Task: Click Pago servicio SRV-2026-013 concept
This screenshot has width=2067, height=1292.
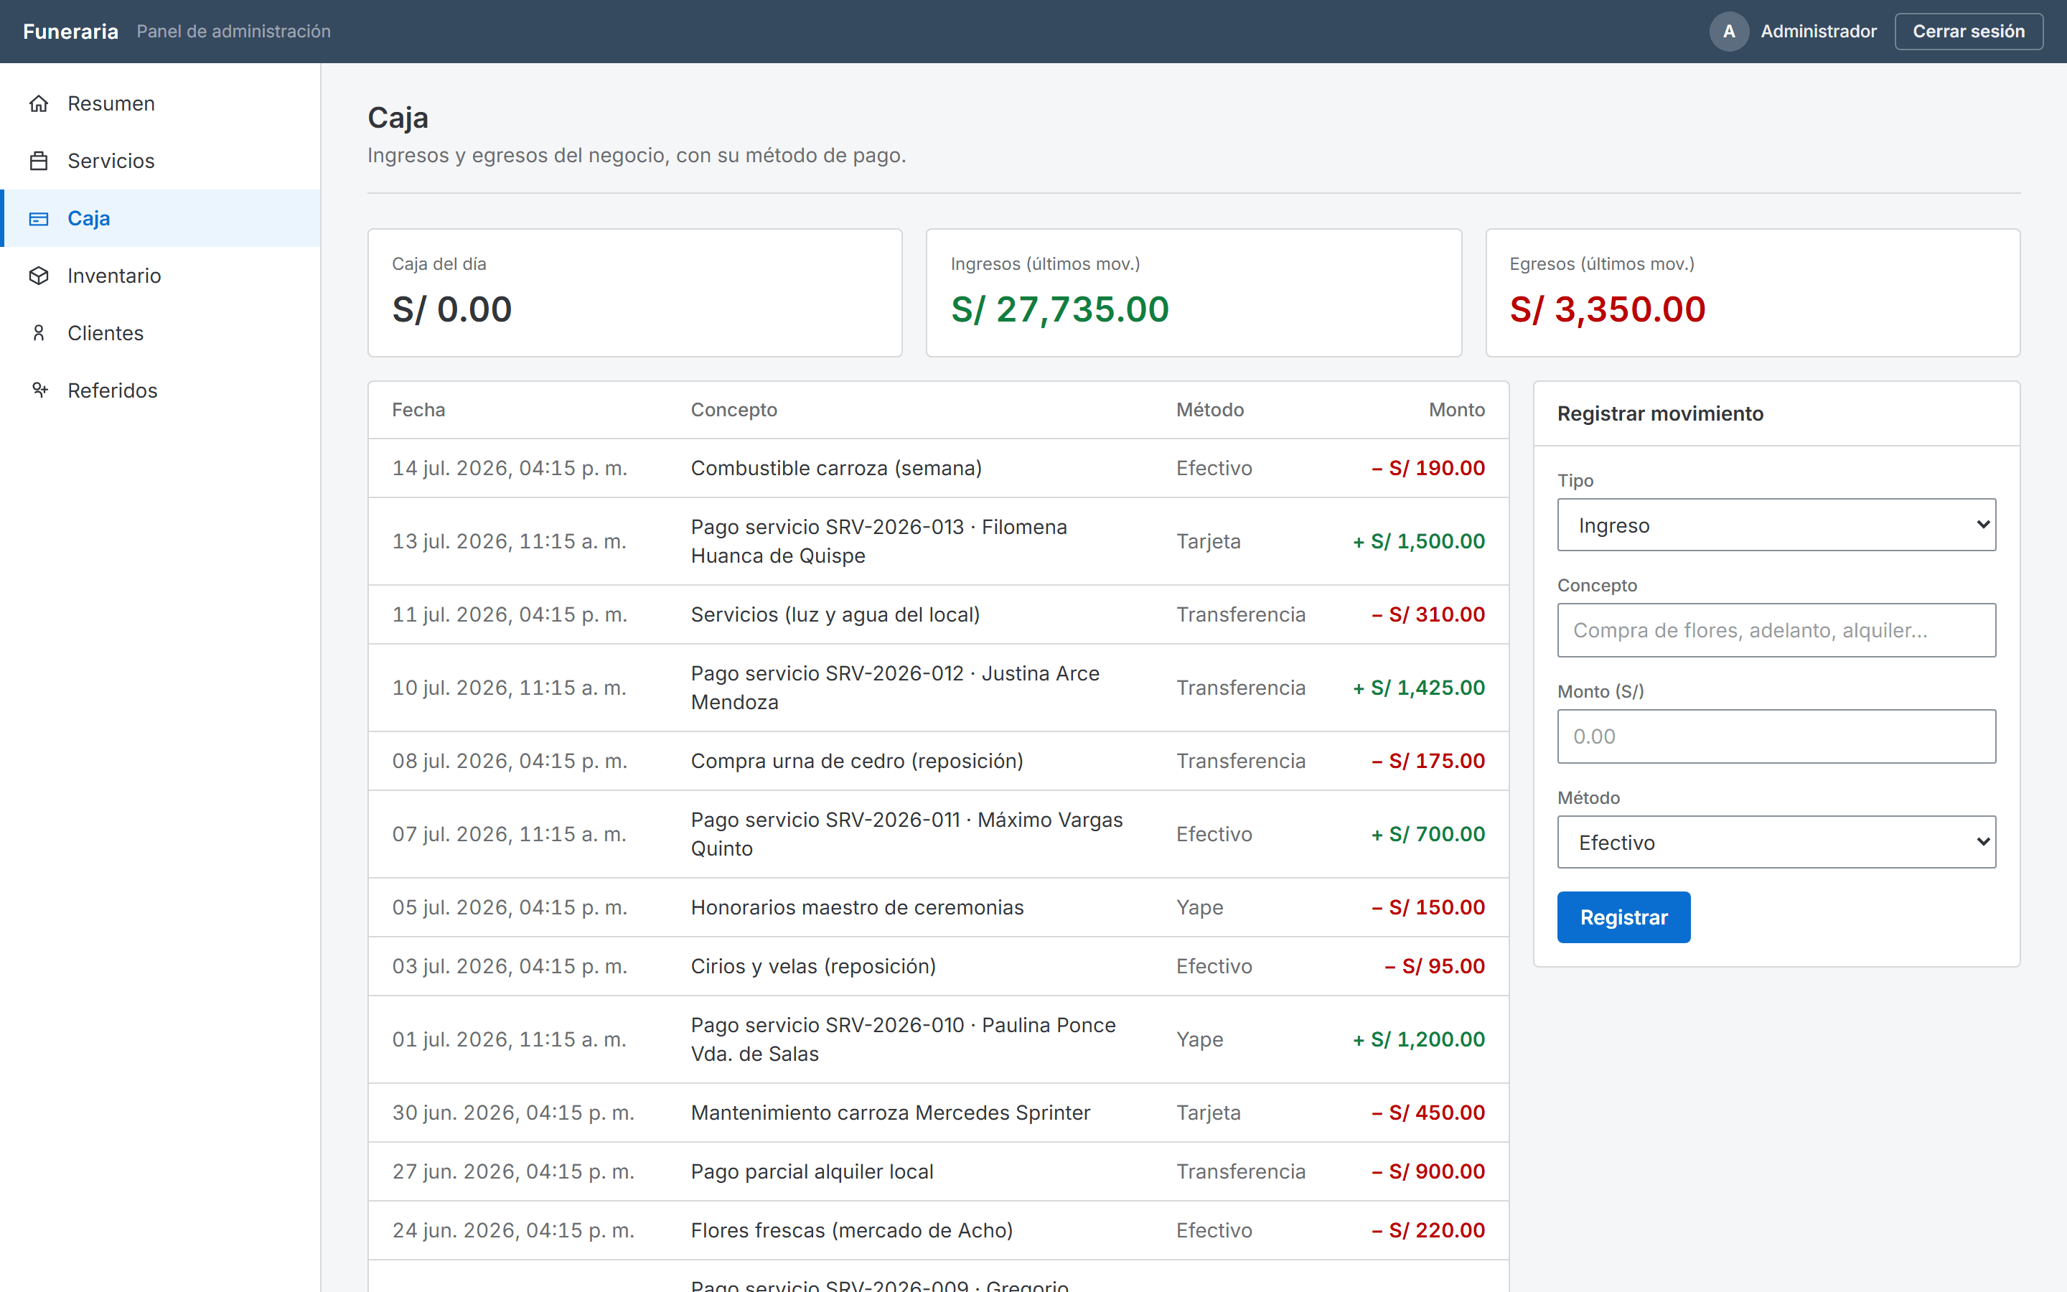Action: point(879,541)
